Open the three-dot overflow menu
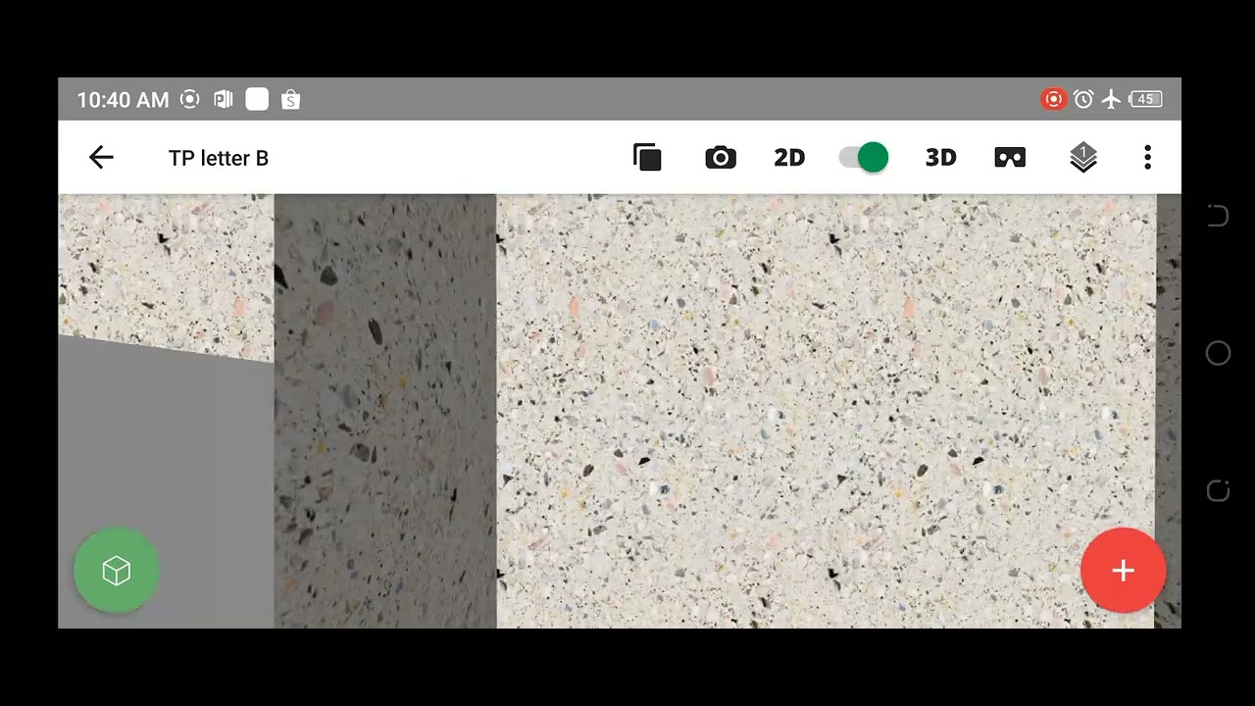This screenshot has height=706, width=1255. [1148, 158]
